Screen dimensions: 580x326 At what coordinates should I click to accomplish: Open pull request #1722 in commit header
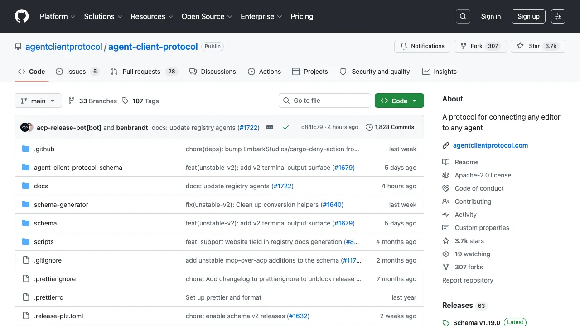(x=248, y=128)
